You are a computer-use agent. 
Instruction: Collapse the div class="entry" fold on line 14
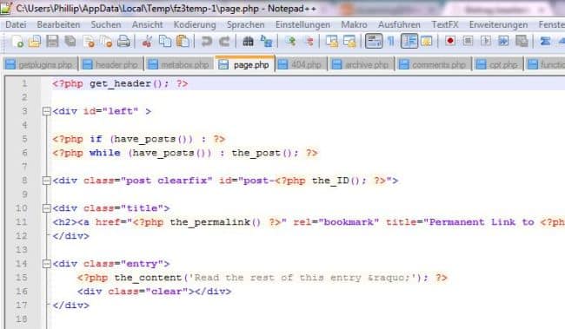pos(46,264)
